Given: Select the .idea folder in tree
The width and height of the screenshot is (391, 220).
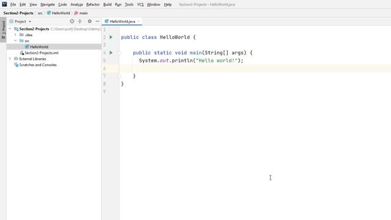Looking at the screenshot, I should pyautogui.click(x=26, y=35).
